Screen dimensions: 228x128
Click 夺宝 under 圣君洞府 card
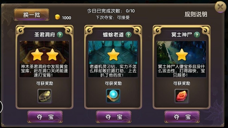(45, 117)
